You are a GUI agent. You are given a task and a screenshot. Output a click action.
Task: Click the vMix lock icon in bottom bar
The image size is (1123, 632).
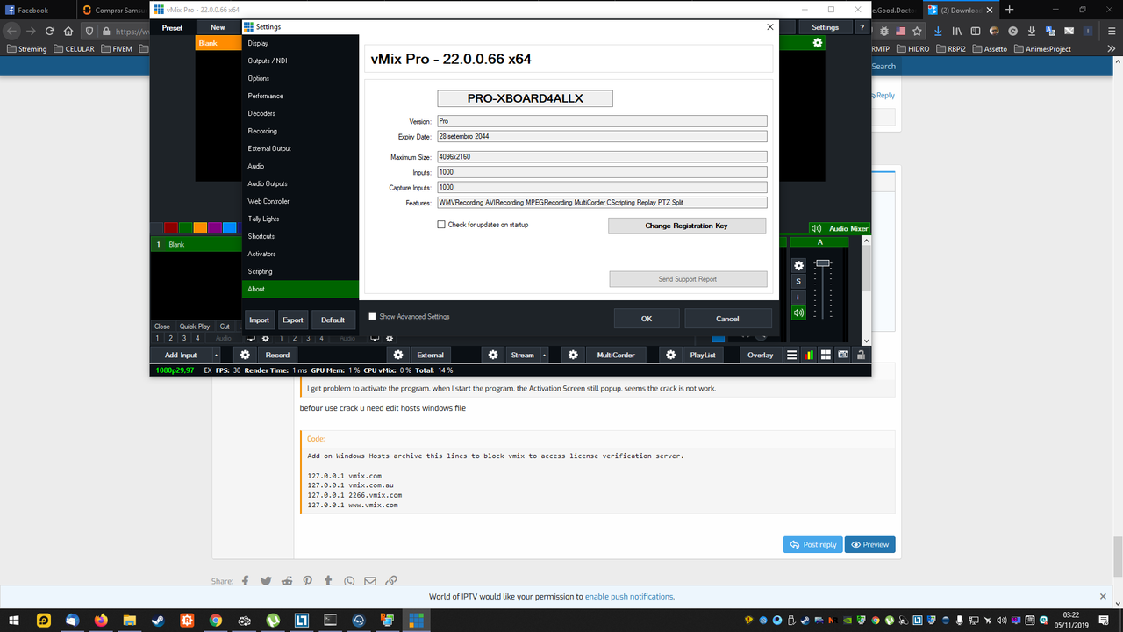pyautogui.click(x=861, y=355)
